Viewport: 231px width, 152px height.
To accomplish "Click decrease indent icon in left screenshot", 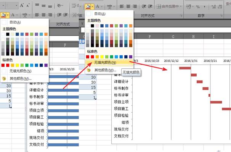I will point(59,15).
